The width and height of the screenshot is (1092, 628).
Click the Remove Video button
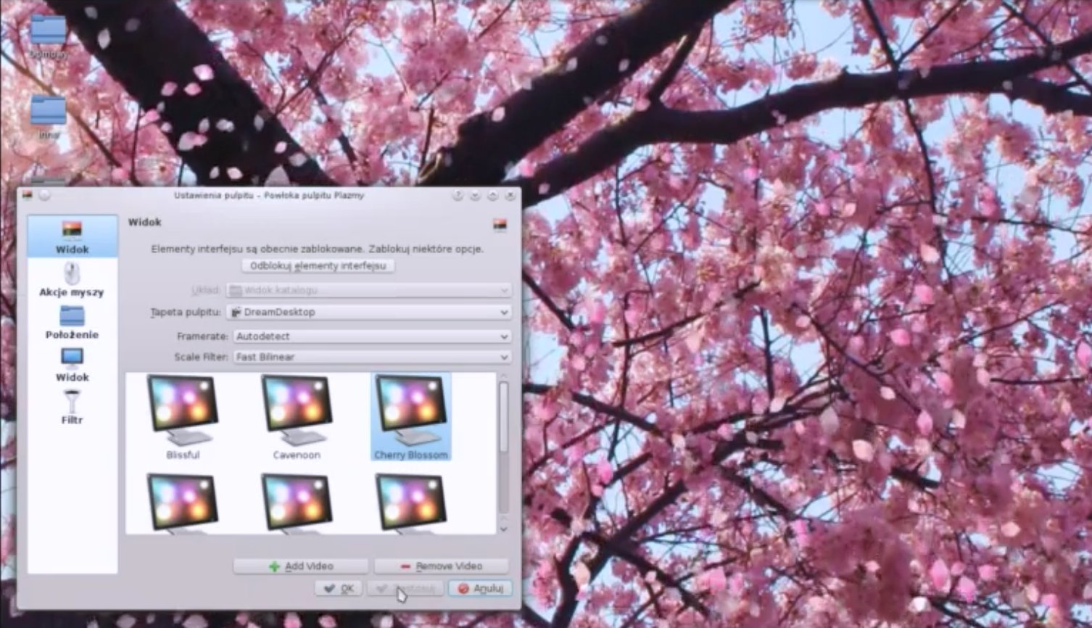pyautogui.click(x=442, y=566)
